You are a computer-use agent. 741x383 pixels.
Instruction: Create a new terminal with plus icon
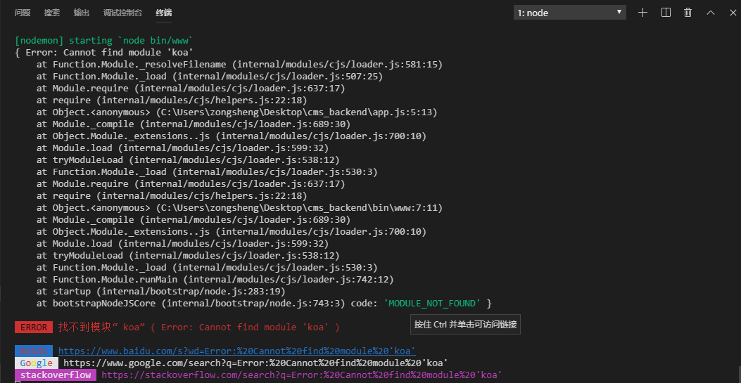[x=642, y=13]
